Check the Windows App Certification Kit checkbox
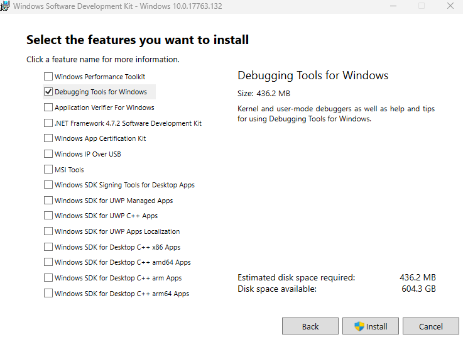The height and width of the screenshot is (337, 463). click(x=48, y=138)
